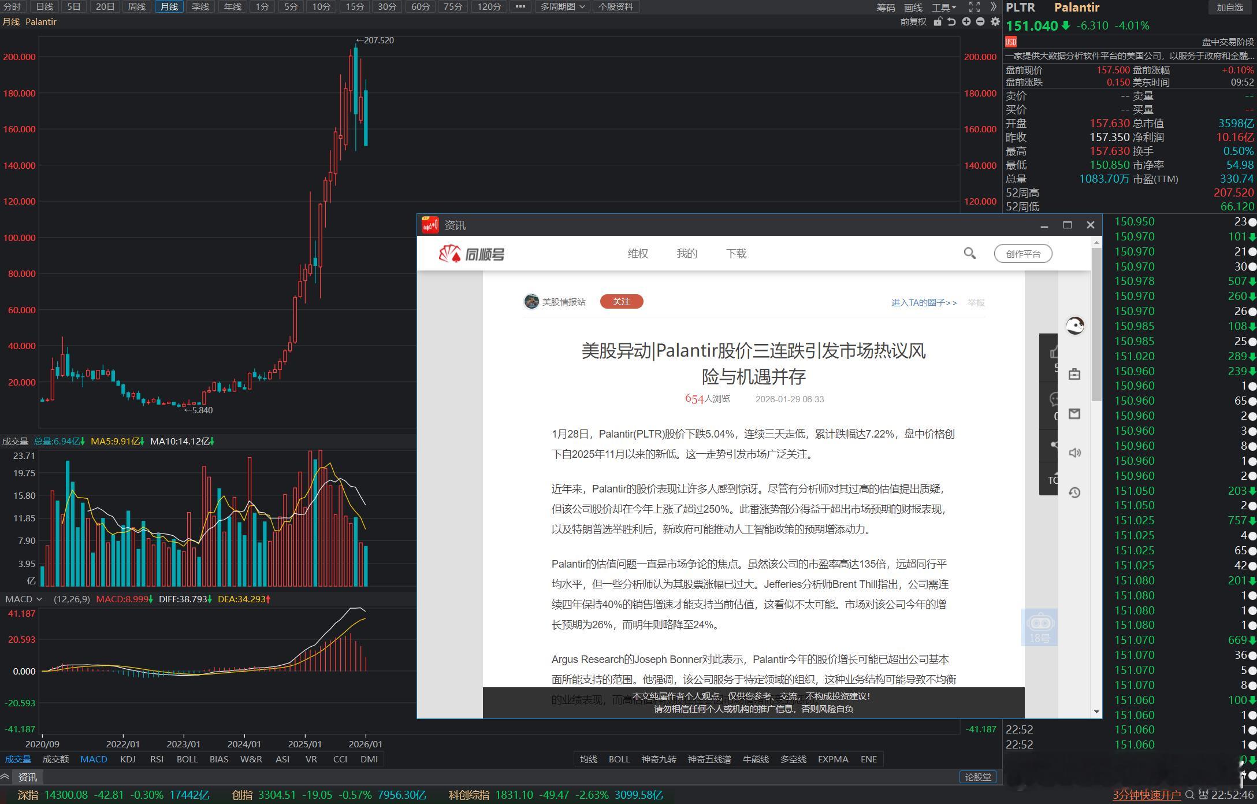Click the red 关注 follow button
Image resolution: width=1257 pixels, height=804 pixels.
621,302
